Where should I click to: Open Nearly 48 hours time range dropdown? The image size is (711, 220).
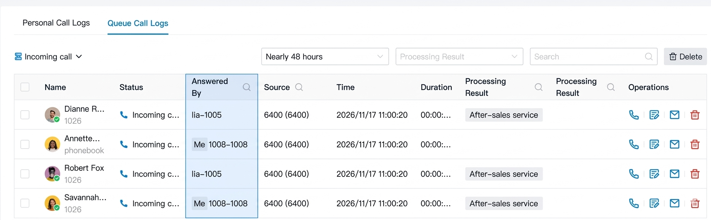click(325, 57)
